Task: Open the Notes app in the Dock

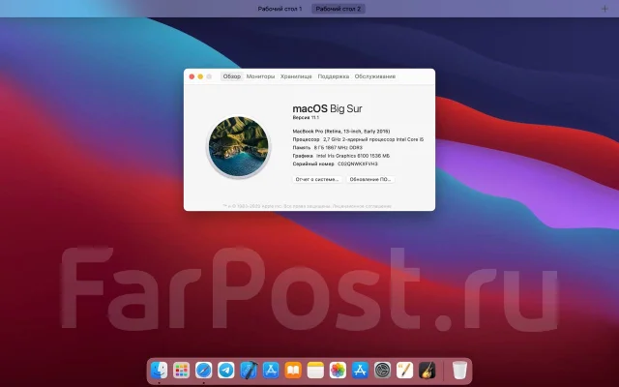Action: (315, 371)
